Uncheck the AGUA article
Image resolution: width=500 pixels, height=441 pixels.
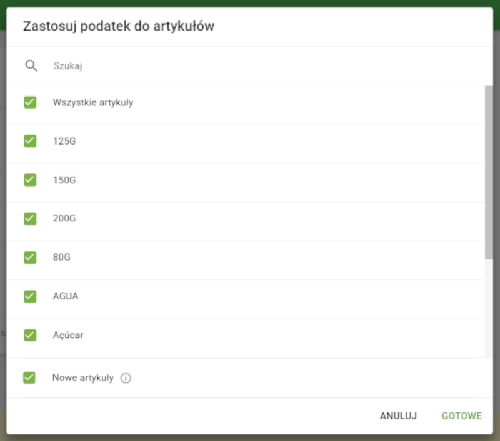pos(29,296)
